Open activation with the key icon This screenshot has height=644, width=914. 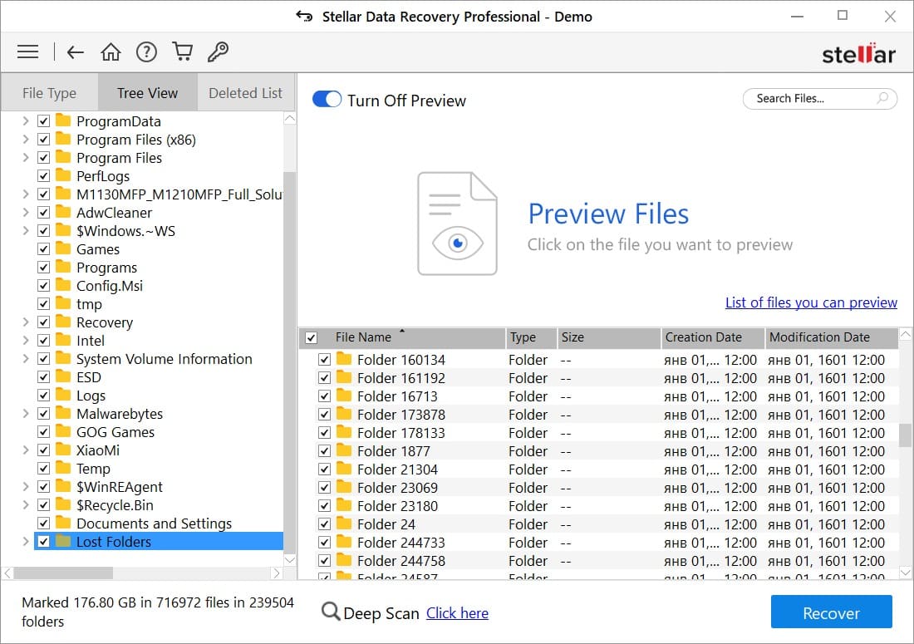(218, 52)
